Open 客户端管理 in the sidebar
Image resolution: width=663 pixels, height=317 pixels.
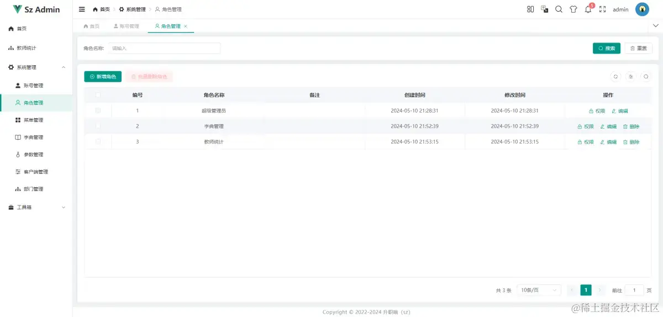pos(36,172)
